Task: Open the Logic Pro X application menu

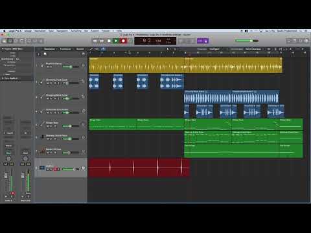Action: [15, 31]
